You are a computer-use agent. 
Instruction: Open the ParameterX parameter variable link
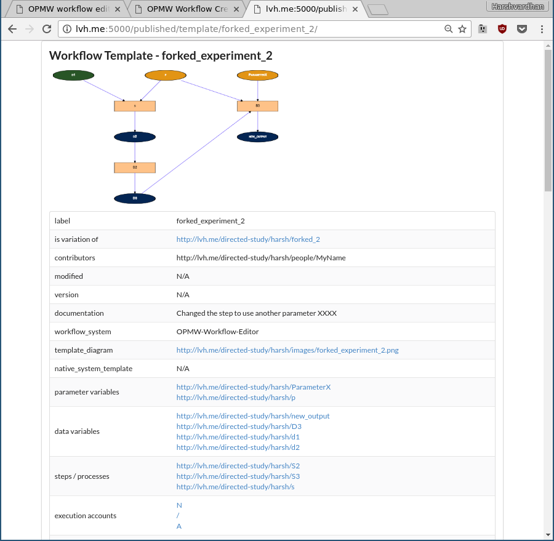point(254,387)
